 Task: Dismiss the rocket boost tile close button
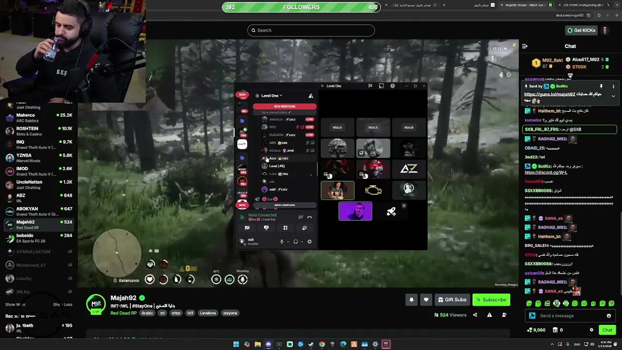click(x=404, y=206)
